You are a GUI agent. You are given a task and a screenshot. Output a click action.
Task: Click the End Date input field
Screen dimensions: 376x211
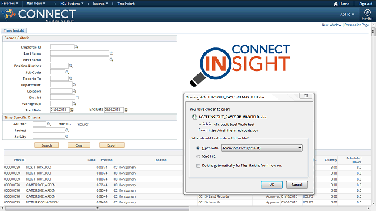(x=114, y=110)
